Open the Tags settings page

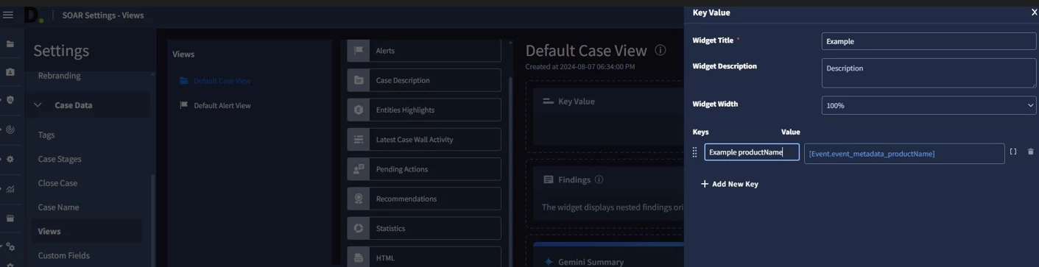(x=46, y=135)
